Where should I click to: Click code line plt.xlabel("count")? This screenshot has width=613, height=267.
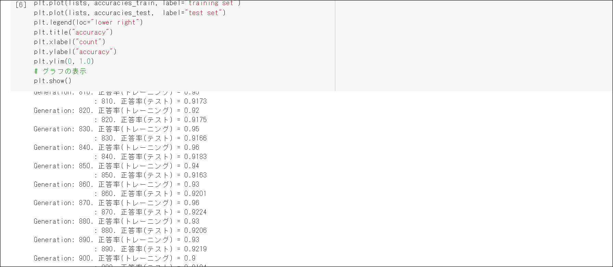click(x=69, y=42)
